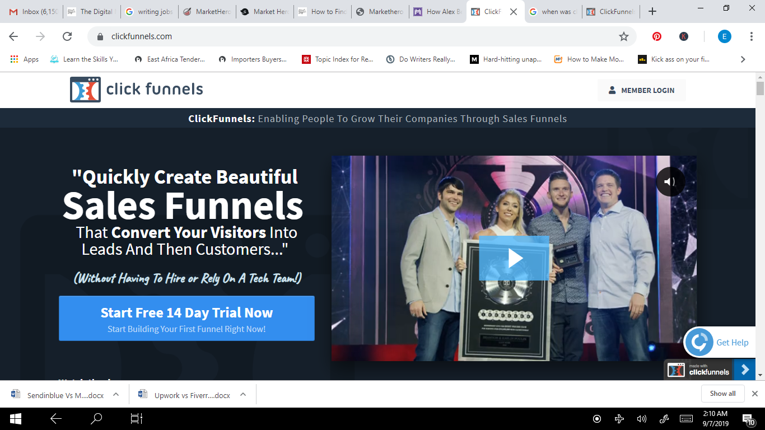Image resolution: width=765 pixels, height=430 pixels.
Task: Open the Apps bookmarks shortcut
Action: pyautogui.click(x=25, y=59)
